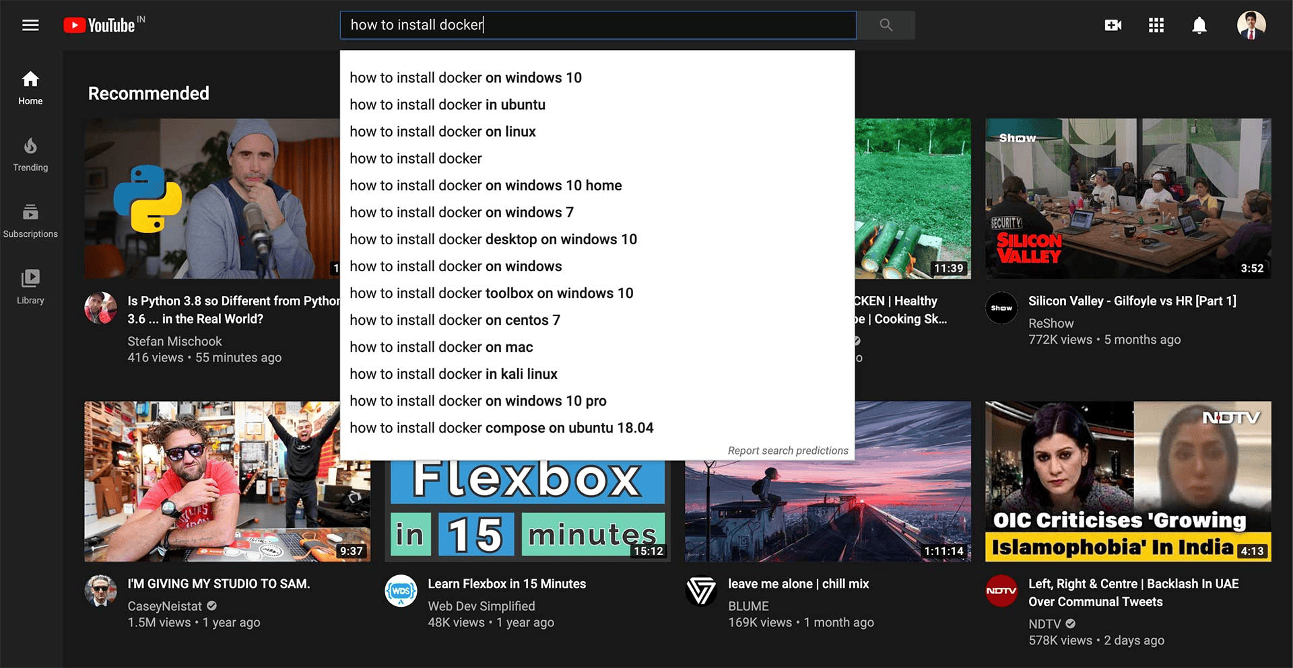This screenshot has width=1293, height=668.
Task: Open 'Is Python 3.8 so Different' video title
Action: click(x=234, y=309)
